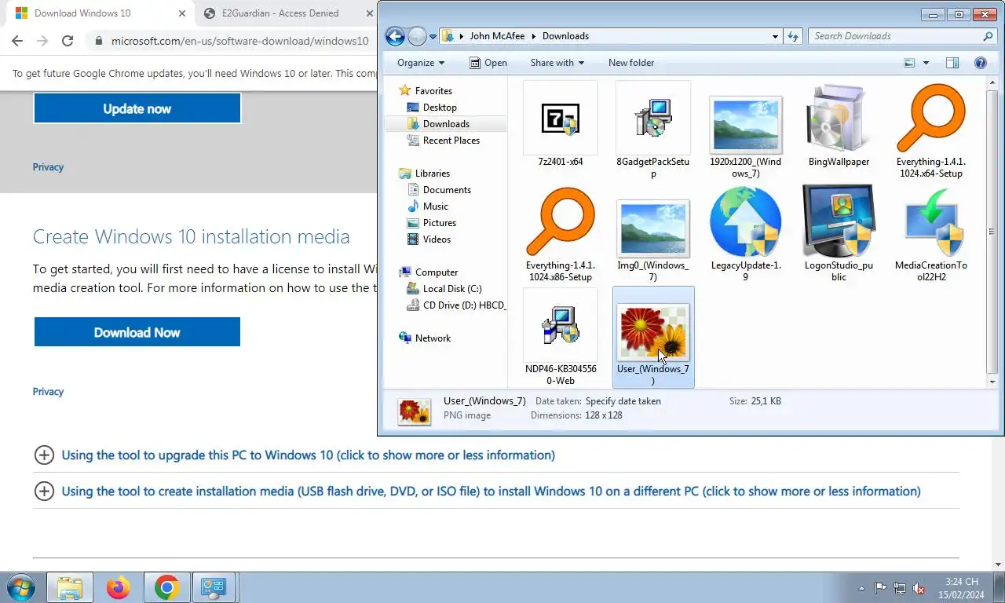Select the LogonStudio_public installer icon
The image size is (1005, 603).
839,223
